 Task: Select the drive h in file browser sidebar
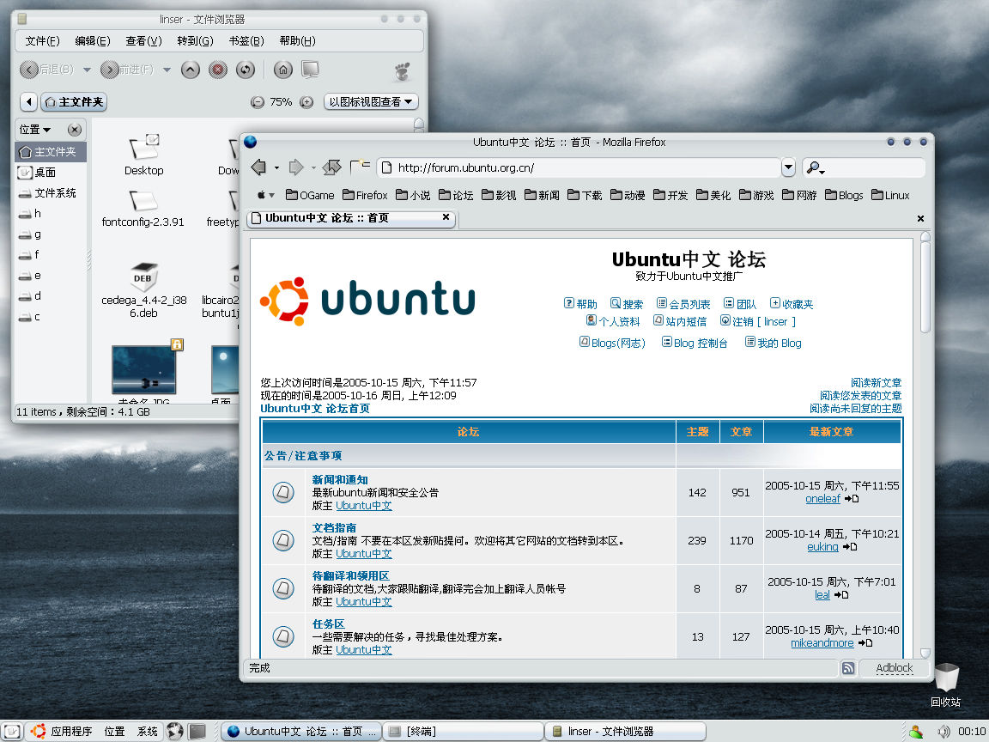coord(51,214)
